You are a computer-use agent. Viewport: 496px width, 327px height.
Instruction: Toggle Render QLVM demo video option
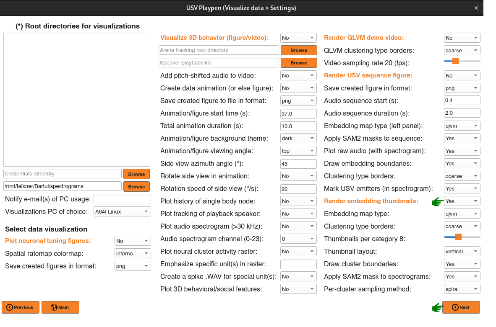click(462, 38)
